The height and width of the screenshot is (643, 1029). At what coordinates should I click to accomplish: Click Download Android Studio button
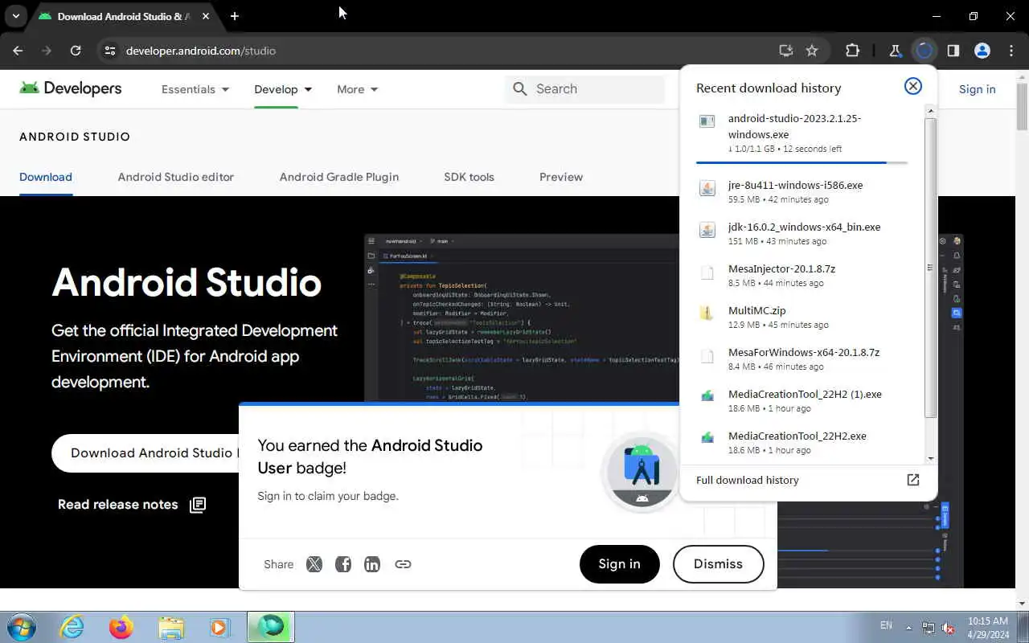146,453
